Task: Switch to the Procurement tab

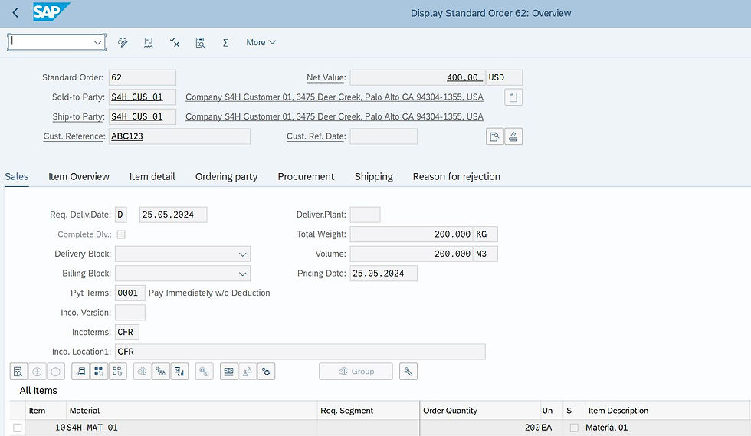Action: pyautogui.click(x=306, y=177)
